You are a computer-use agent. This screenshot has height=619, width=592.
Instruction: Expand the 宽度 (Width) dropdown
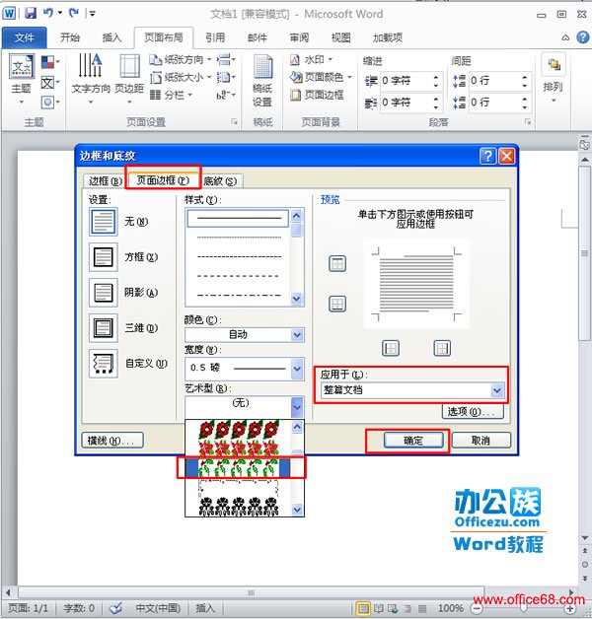(297, 369)
